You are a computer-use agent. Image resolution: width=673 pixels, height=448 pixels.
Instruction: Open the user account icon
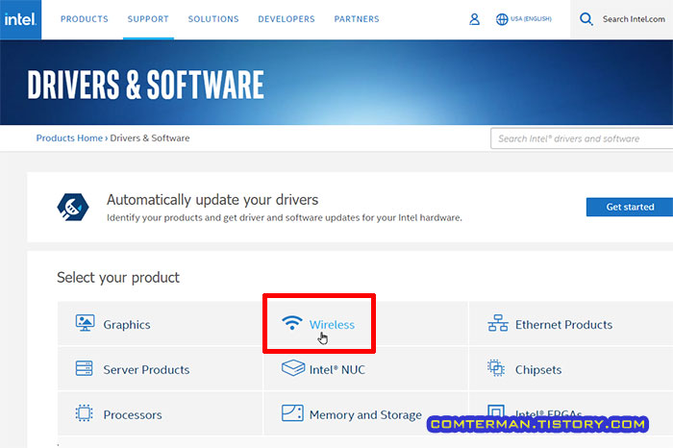point(474,19)
